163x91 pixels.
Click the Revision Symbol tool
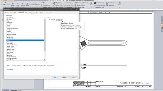[x=100, y=5]
